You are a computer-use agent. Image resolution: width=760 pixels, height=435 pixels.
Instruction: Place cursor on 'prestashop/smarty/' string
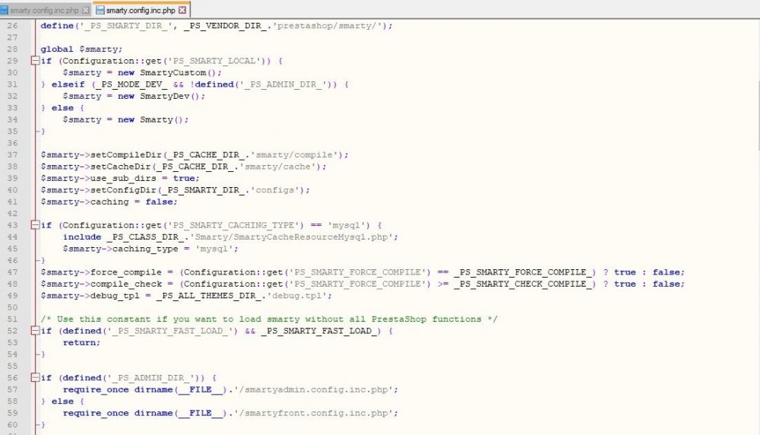pyautogui.click(x=327, y=26)
